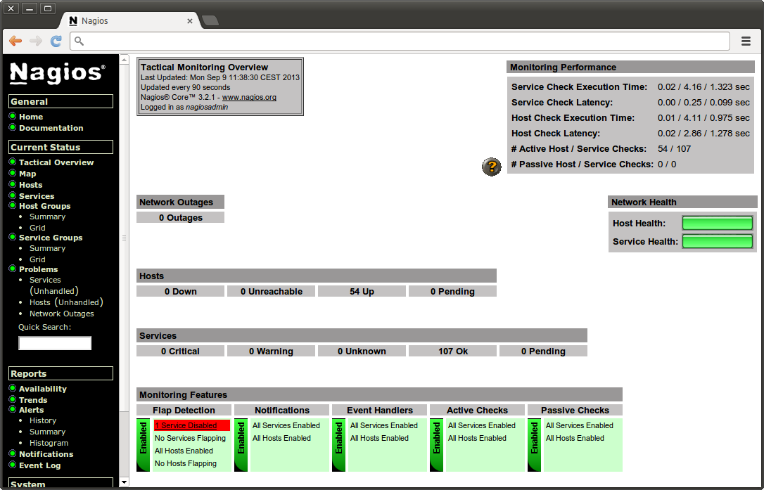Image resolution: width=764 pixels, height=490 pixels.
Task: Click the www.nagios.org link
Action: (250, 98)
